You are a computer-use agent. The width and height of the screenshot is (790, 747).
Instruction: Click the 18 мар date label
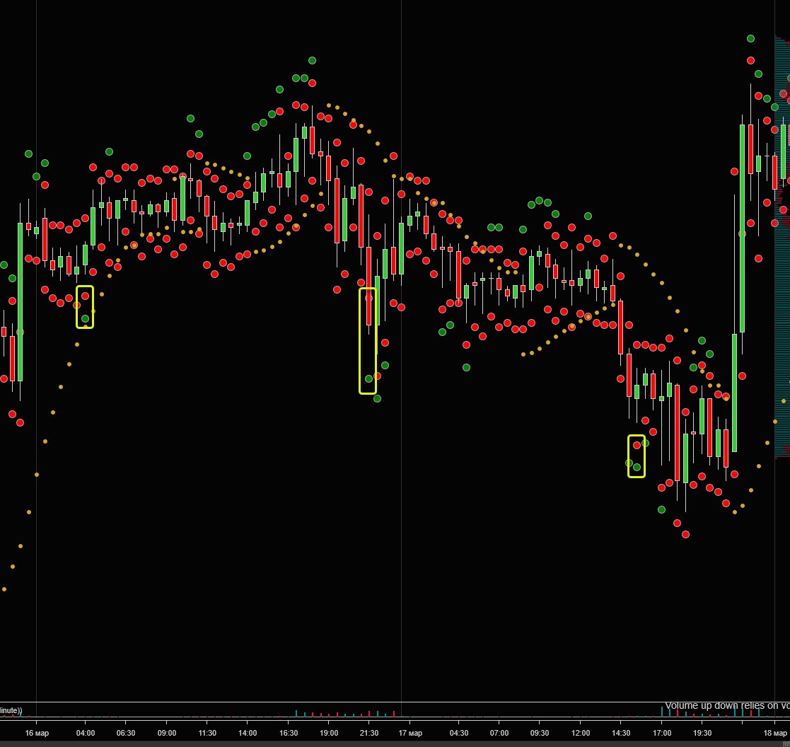pos(775,733)
